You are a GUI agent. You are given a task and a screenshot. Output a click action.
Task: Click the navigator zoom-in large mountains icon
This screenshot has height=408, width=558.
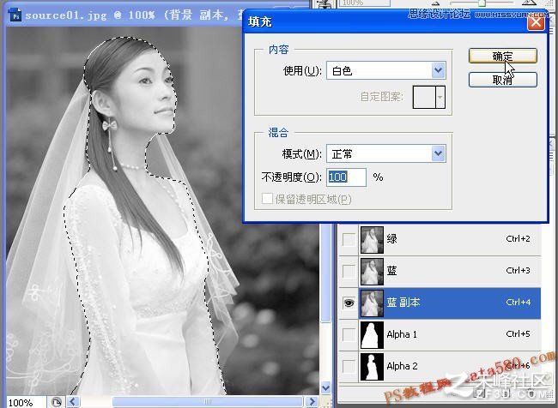tap(530, 3)
